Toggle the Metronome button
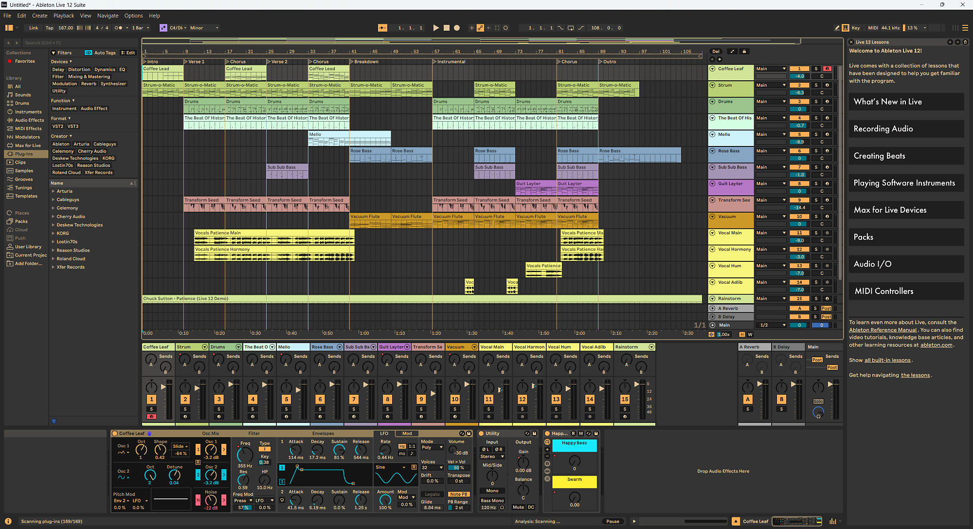Viewport: 973px width, 529px height. click(x=118, y=28)
